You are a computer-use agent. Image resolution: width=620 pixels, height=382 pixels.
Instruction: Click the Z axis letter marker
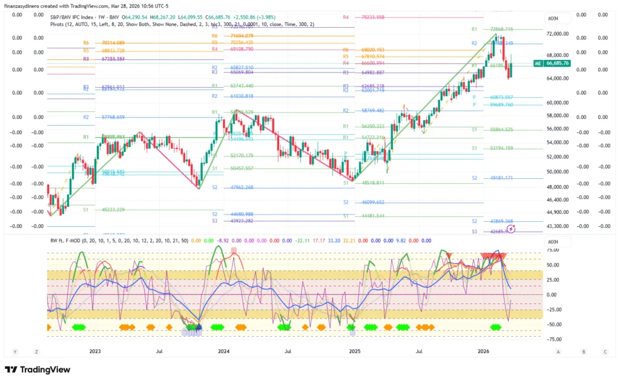tap(36, 351)
